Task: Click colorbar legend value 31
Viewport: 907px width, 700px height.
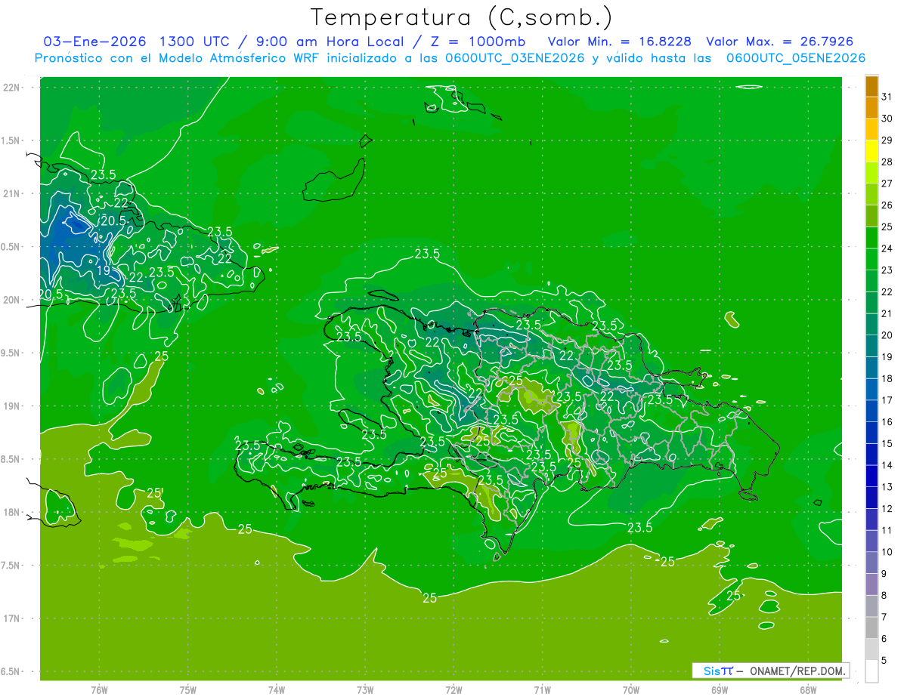Action: 887,97
